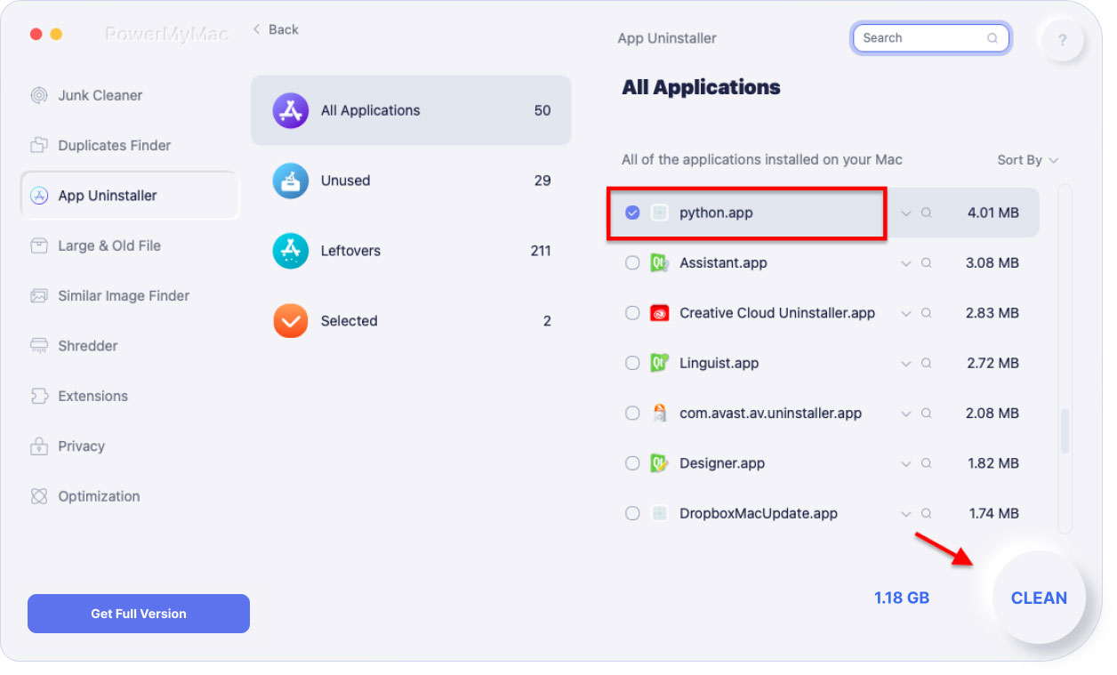Click the Linguist.app application icon
1117x675 pixels.
click(659, 363)
